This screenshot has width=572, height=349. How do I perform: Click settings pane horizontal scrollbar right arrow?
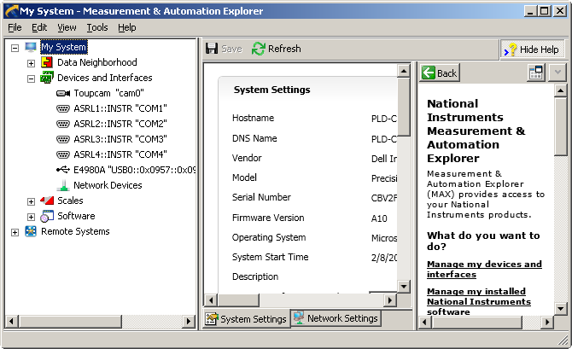(x=390, y=300)
